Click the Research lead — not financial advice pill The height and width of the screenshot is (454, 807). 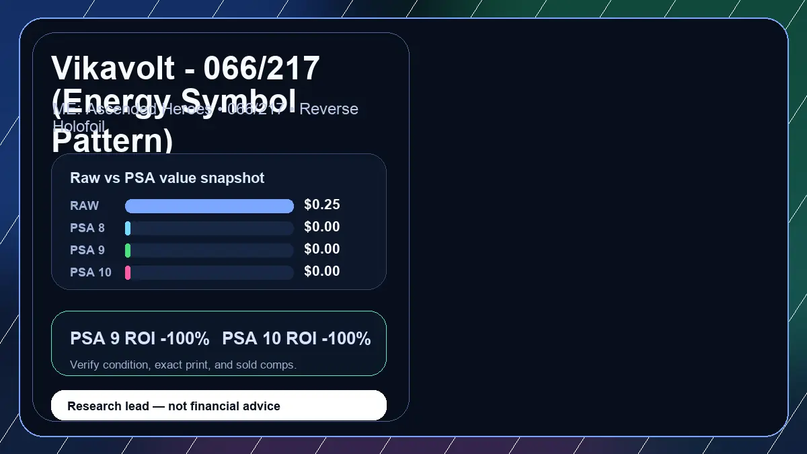point(219,406)
